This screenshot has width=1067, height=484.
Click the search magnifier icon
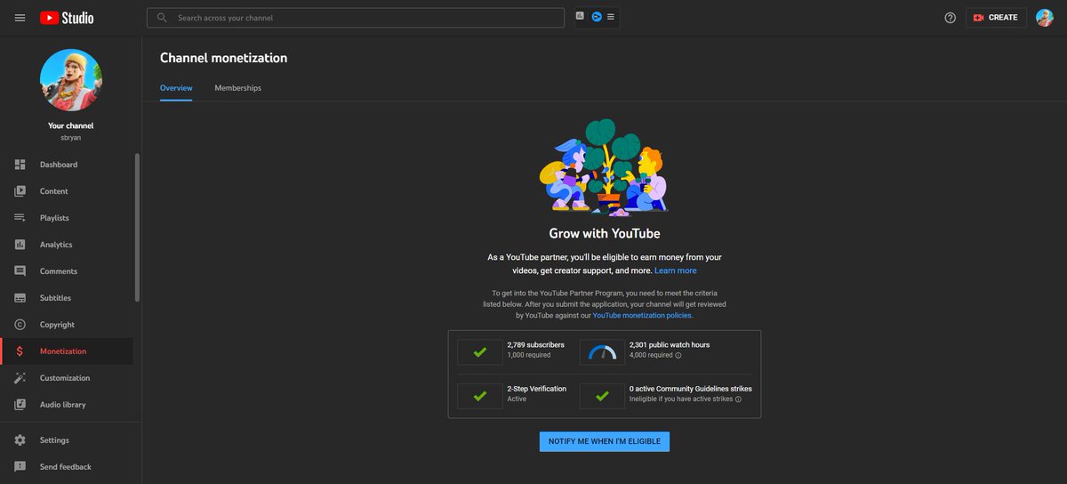(x=162, y=18)
